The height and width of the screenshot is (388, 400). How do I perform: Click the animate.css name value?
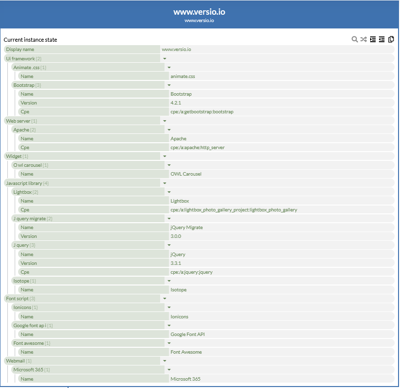pyautogui.click(x=183, y=77)
